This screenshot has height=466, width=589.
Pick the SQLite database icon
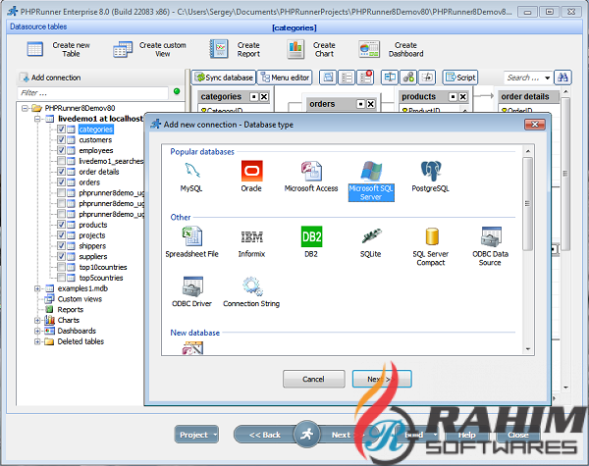[x=371, y=236]
